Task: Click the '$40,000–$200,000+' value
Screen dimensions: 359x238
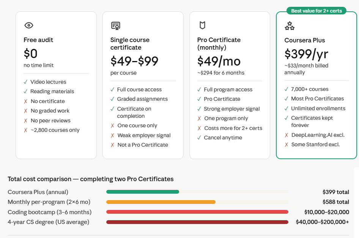Action: pos(322,222)
